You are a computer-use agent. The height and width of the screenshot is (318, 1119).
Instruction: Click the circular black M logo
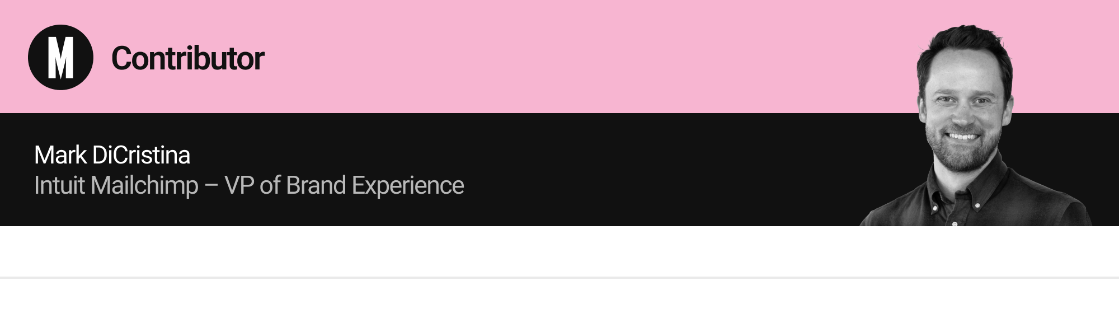click(x=60, y=57)
